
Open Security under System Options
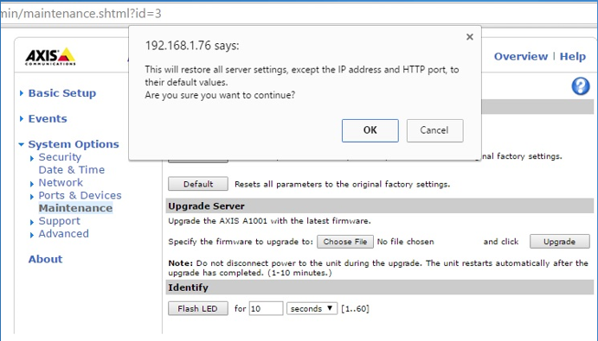[60, 157]
